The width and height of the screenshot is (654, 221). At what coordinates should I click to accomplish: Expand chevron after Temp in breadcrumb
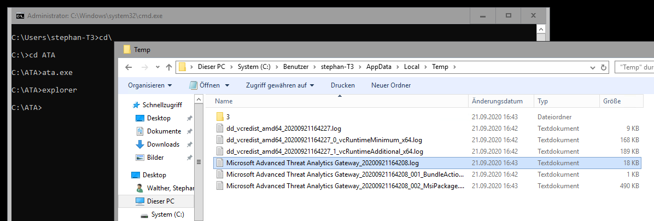(454, 67)
